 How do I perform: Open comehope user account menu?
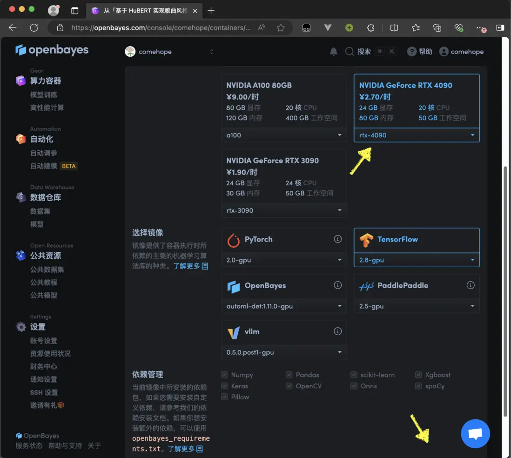(461, 52)
